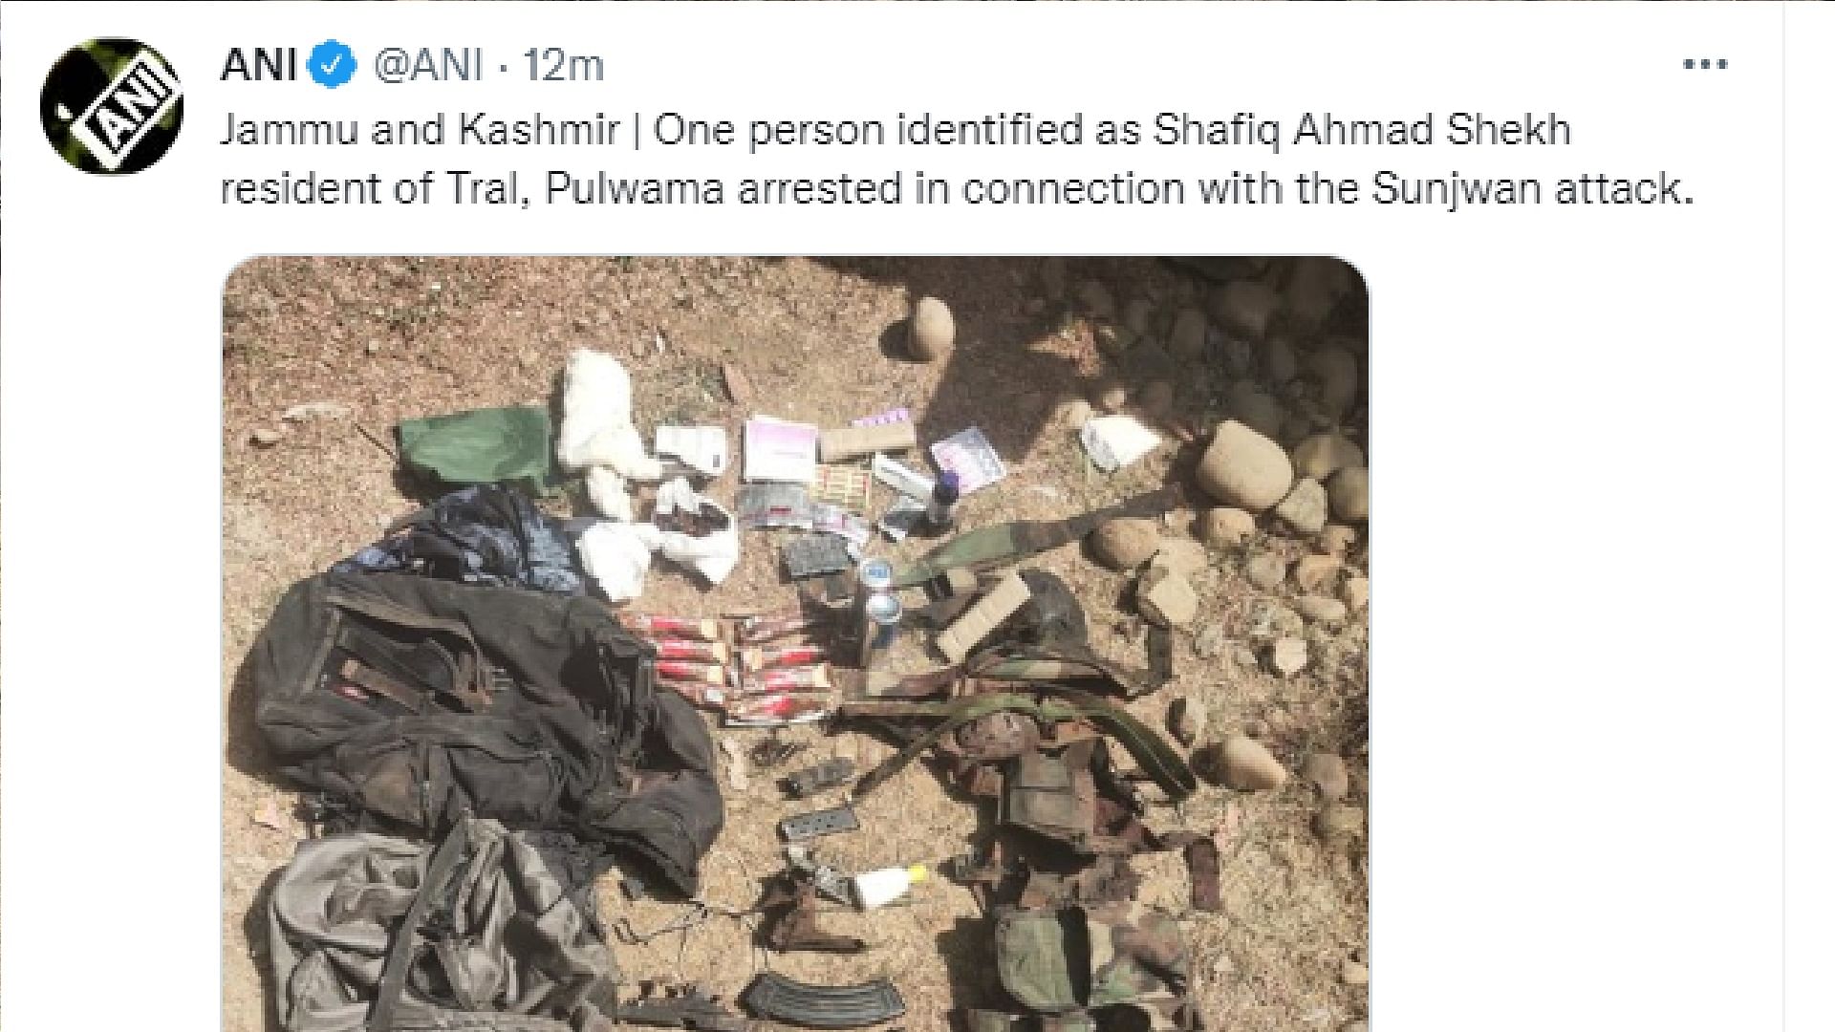Open the ANI profile avatar

coord(112,106)
